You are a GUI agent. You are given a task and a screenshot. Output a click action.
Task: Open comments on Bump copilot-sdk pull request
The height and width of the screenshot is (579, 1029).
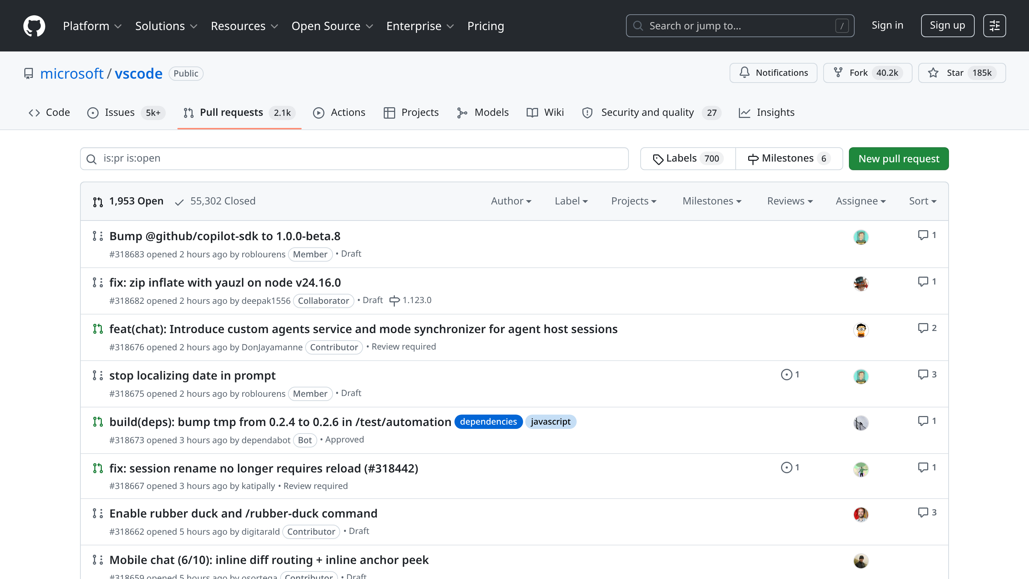[927, 235]
